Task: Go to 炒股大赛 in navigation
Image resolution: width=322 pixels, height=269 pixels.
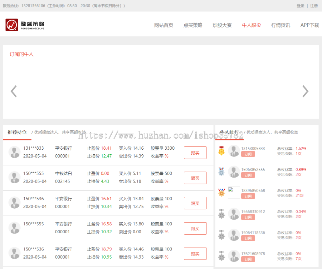Action: (x=222, y=25)
